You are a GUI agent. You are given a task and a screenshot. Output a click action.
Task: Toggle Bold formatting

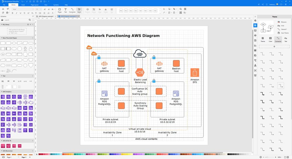[13, 13]
